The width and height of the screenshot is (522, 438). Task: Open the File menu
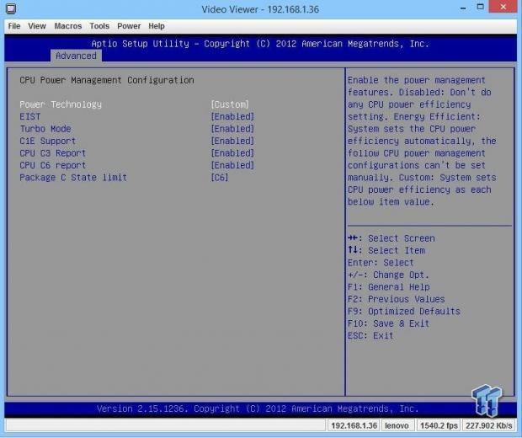coord(14,26)
